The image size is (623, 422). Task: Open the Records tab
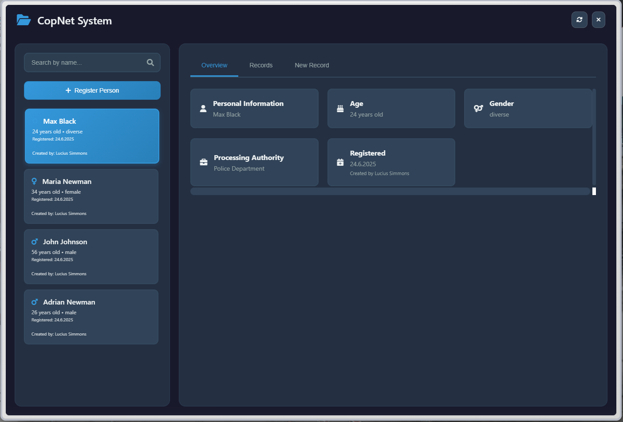pos(261,65)
